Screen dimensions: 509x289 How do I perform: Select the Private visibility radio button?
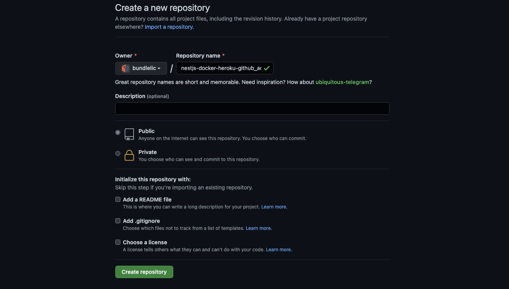[x=118, y=154]
